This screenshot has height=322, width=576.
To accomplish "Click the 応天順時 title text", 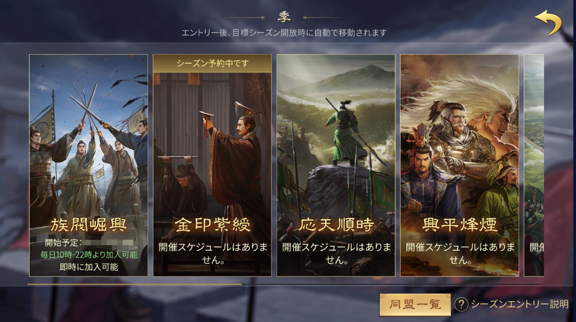I will point(336,226).
